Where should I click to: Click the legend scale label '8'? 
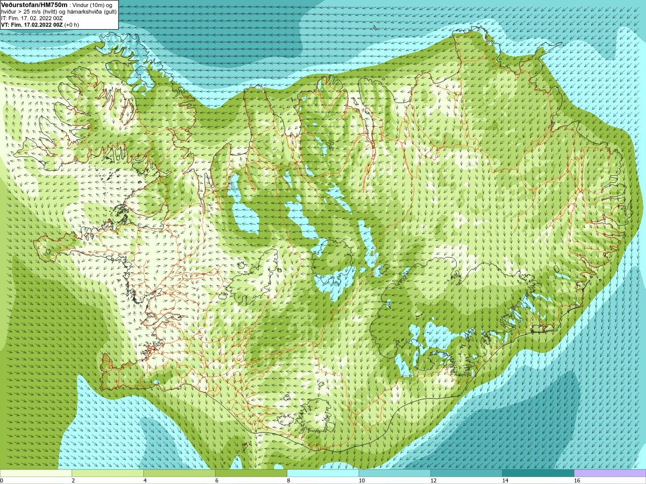[289, 480]
